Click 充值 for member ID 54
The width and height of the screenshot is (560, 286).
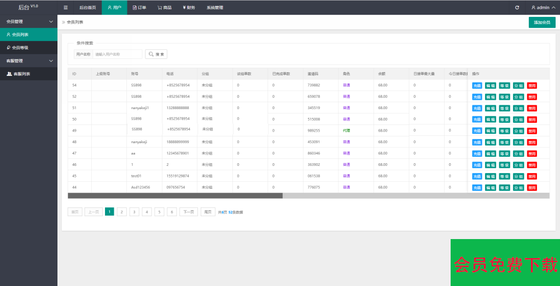point(477,86)
